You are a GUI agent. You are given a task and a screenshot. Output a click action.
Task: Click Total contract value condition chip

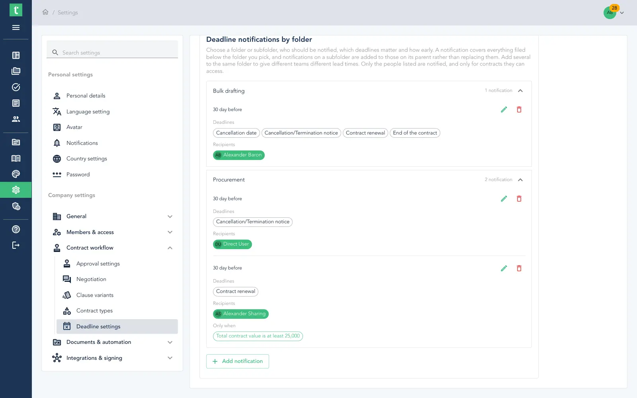tap(258, 336)
